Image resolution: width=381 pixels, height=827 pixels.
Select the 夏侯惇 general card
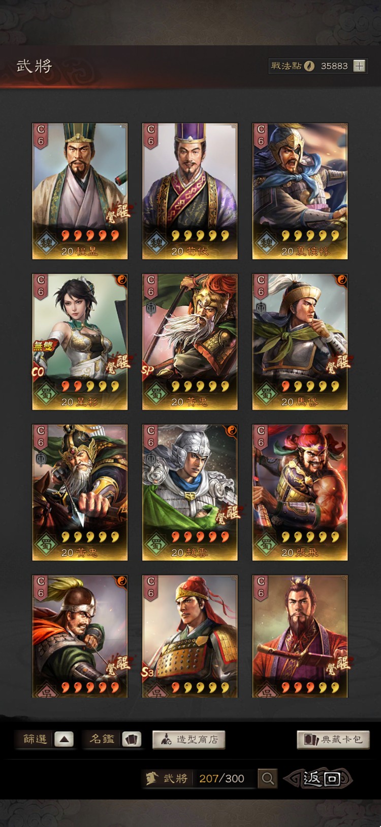(300, 191)
